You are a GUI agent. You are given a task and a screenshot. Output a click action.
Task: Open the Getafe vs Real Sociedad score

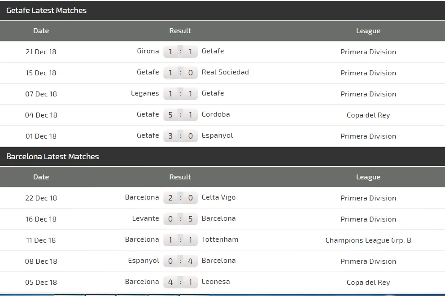pos(180,73)
